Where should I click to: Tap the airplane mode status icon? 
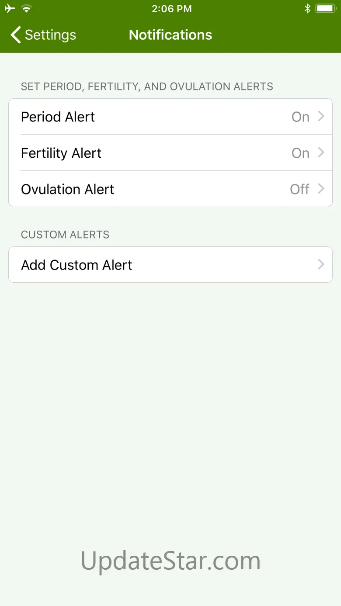click(x=10, y=8)
